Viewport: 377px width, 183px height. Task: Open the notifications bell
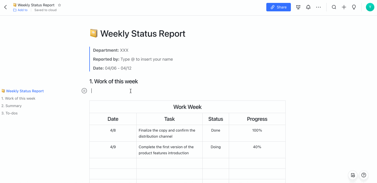click(x=308, y=7)
